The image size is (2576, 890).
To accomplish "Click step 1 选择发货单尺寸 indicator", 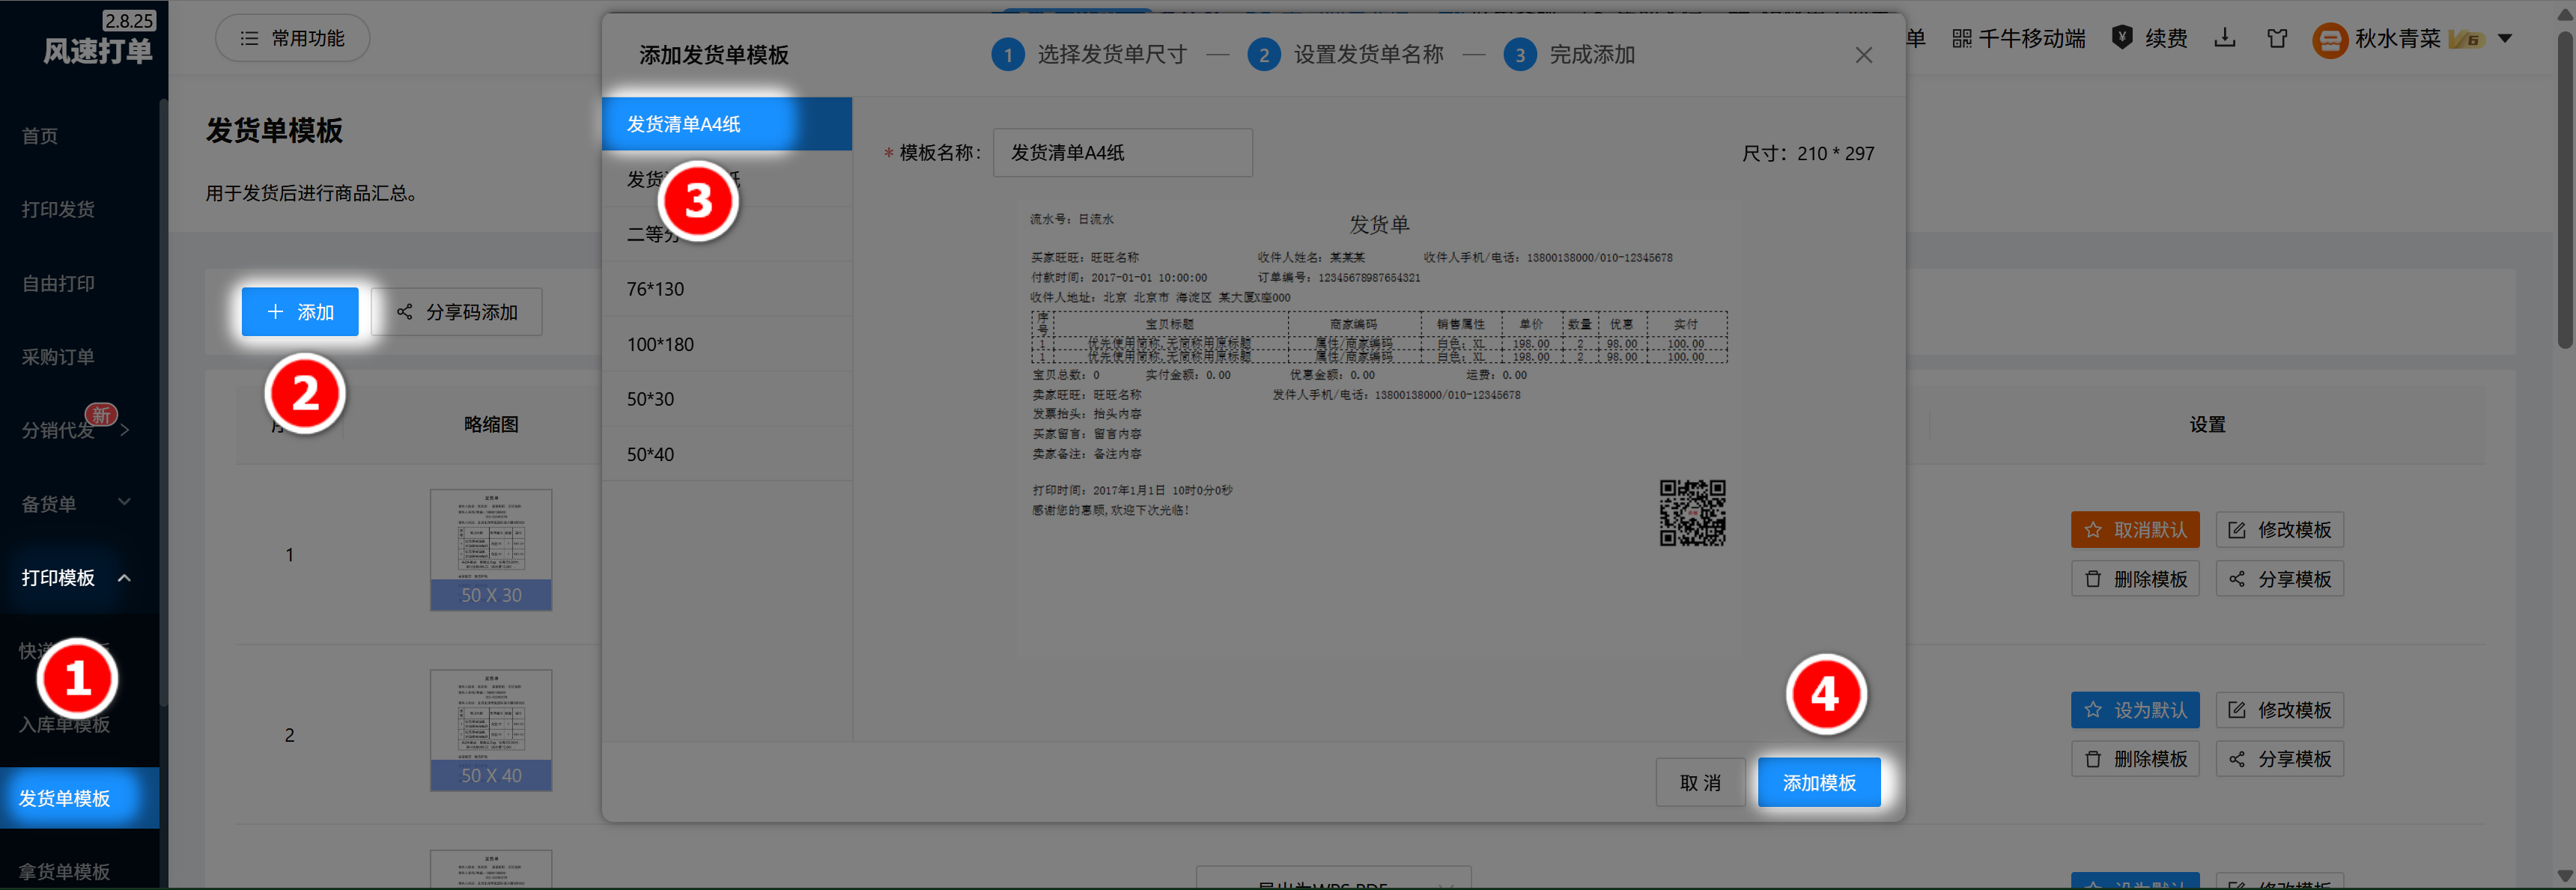I will (1089, 55).
